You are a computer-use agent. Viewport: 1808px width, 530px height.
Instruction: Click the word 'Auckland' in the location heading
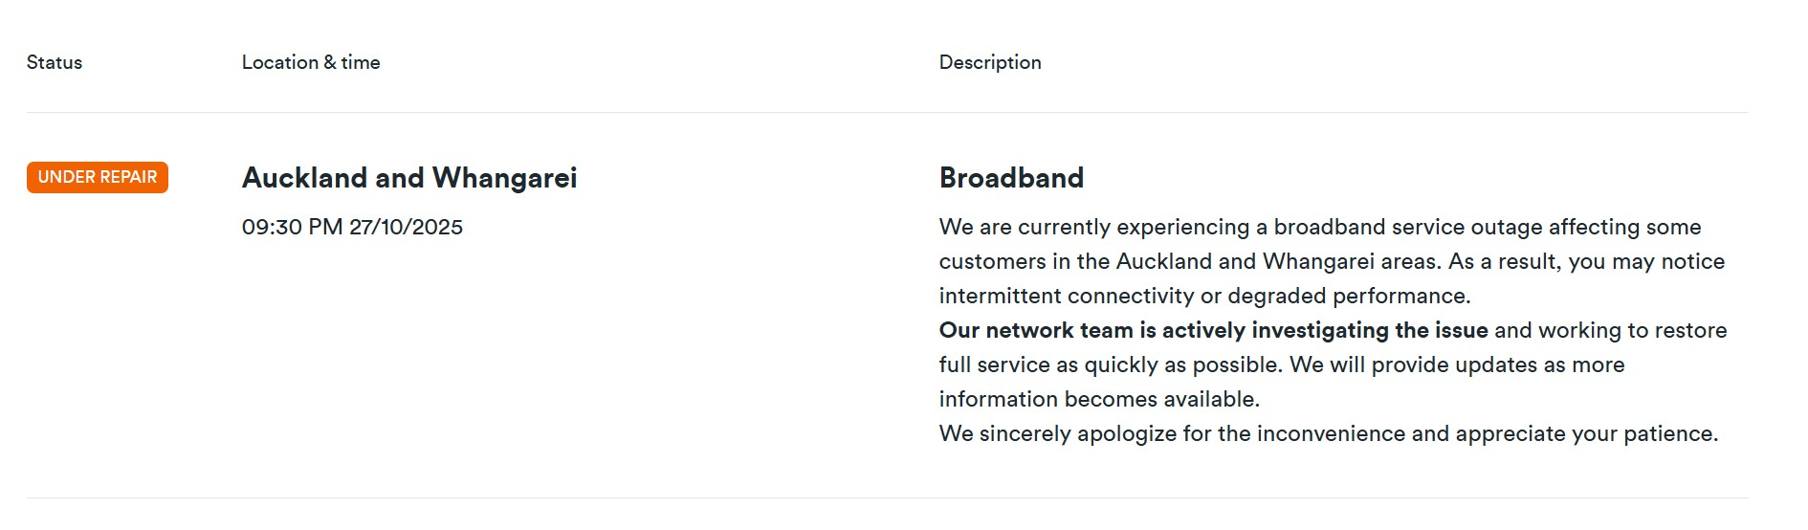tap(304, 178)
